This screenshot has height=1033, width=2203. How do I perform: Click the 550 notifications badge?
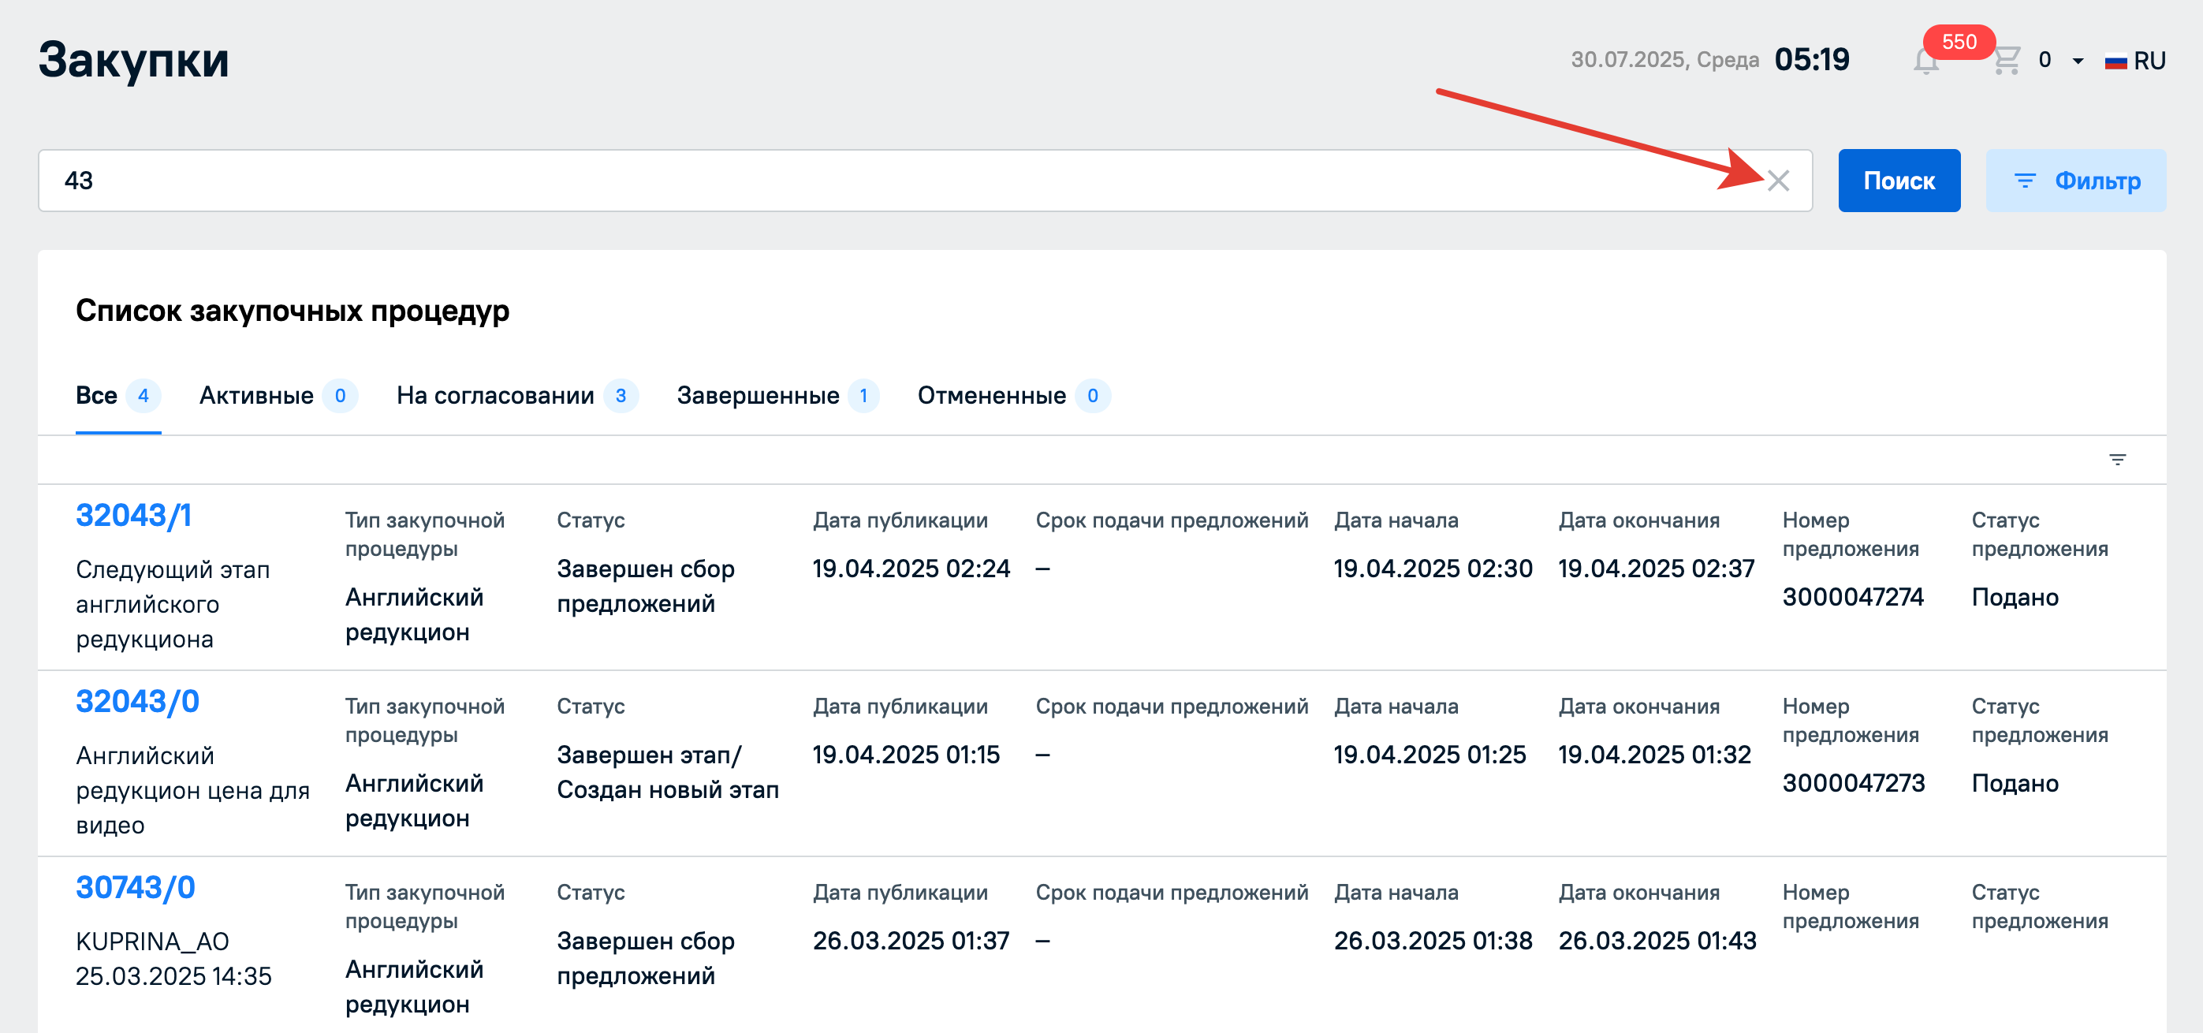[x=1959, y=42]
